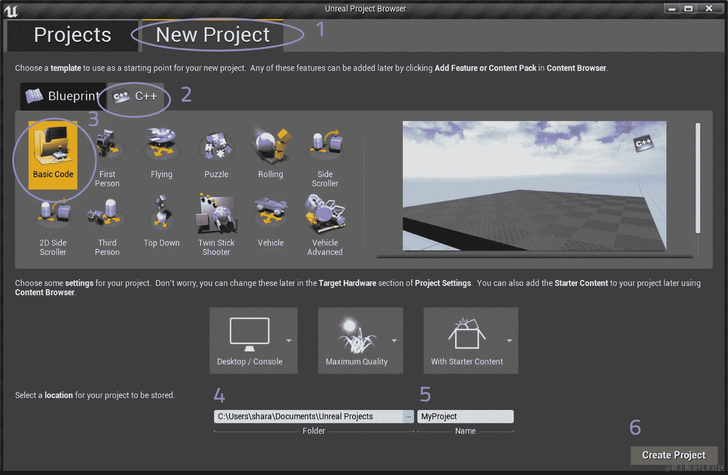Click the Create Project button

point(673,455)
